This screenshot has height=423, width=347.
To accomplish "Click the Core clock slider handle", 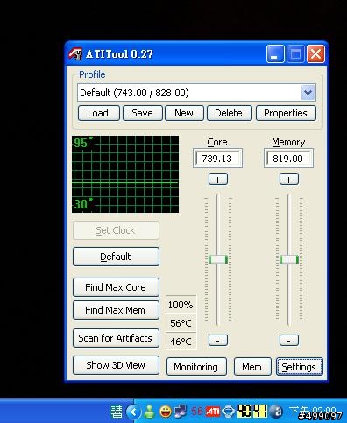I will (x=218, y=259).
